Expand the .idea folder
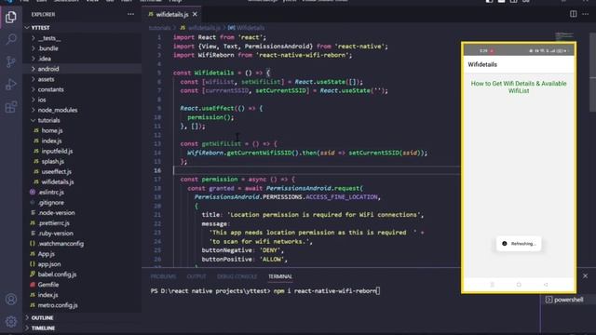 (82, 59)
